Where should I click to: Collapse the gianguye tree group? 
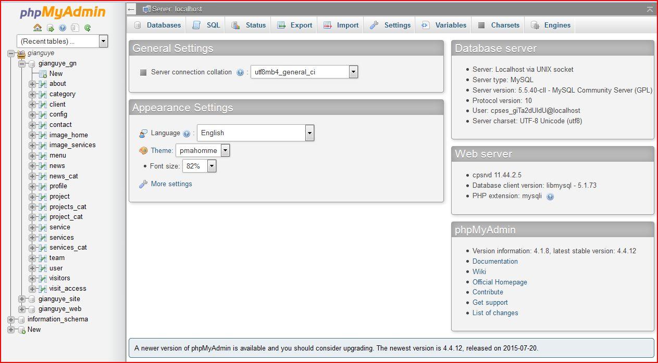[x=11, y=53]
